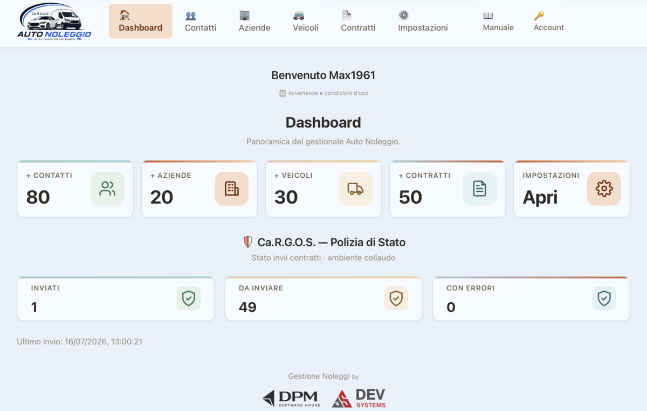647x411 pixels.
Task: Open Impostazioni from the top navigation
Action: [x=423, y=22]
